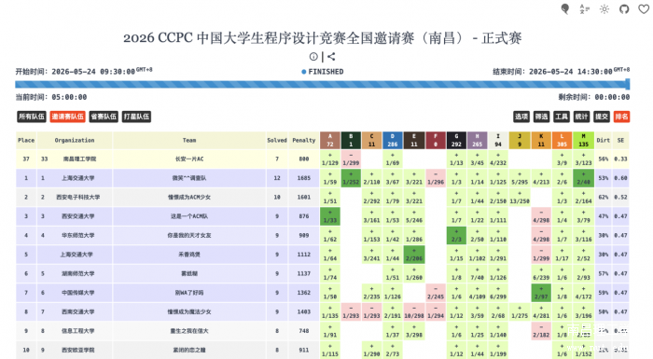653x359 pixels.
Task: Show the 省赛队伍 teams
Action: point(104,117)
